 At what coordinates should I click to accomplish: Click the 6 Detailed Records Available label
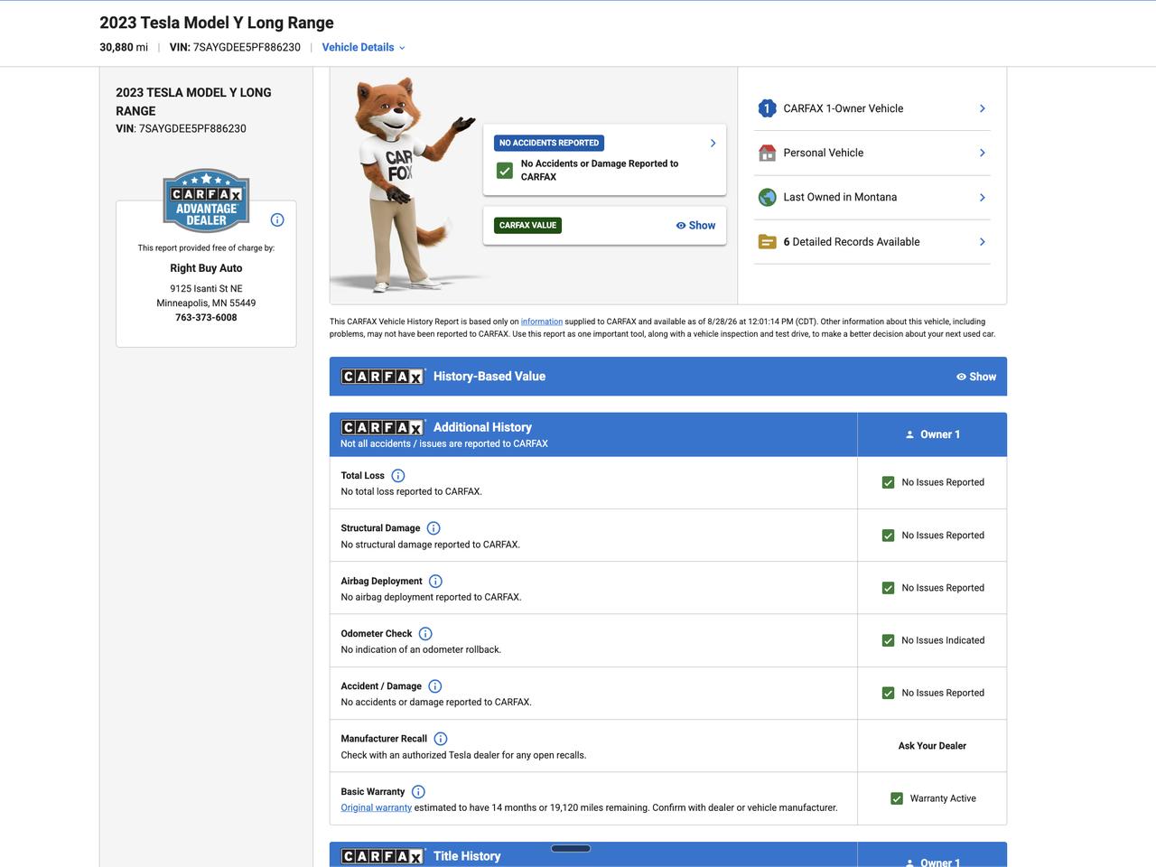pos(852,242)
